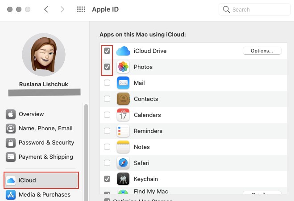Click the Ruslana Lishchuk name text
294x201 pixels.
[44, 84]
